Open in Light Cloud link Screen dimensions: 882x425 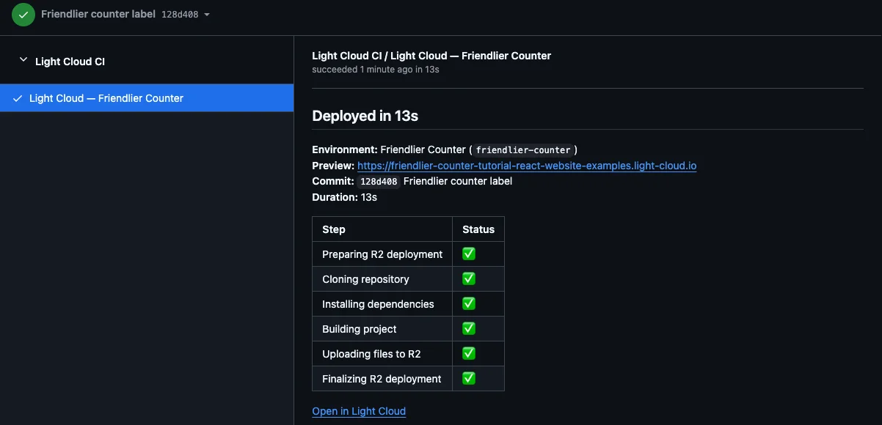click(x=359, y=411)
